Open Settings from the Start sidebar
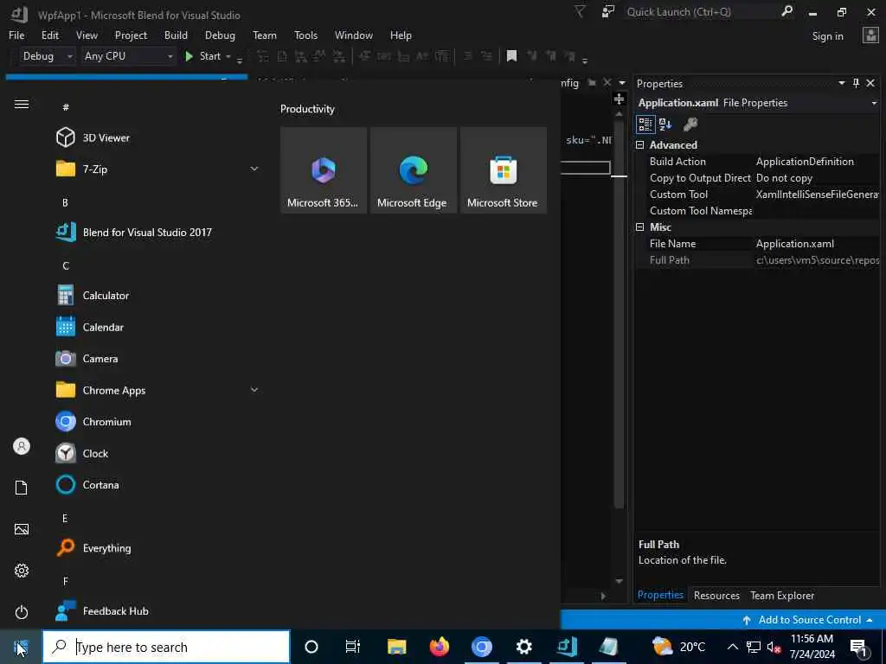This screenshot has width=886, height=664. tap(22, 571)
